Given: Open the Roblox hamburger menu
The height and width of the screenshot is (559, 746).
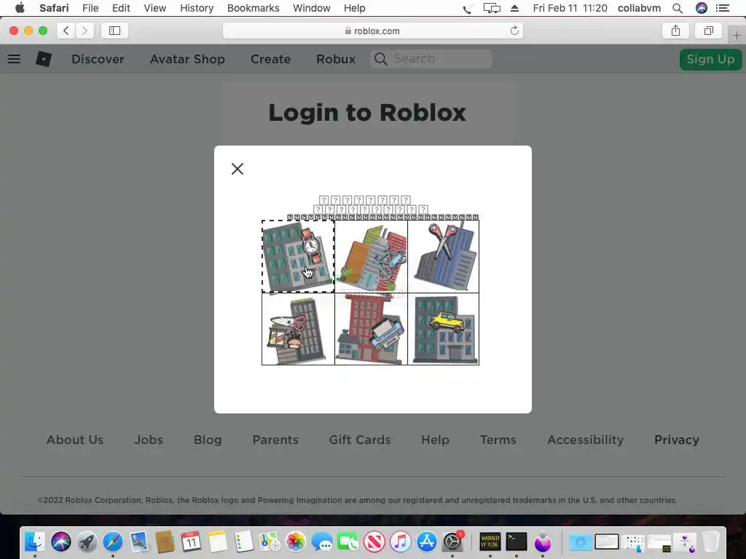Looking at the screenshot, I should tap(14, 59).
